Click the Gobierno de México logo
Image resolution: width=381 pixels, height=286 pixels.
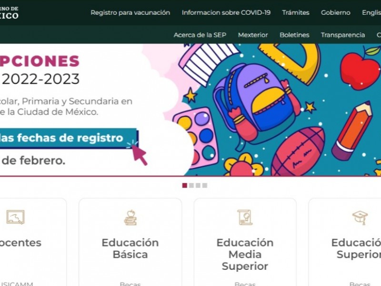(9, 13)
